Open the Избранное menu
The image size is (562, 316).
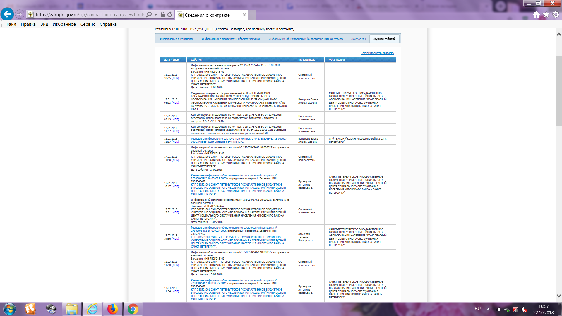coord(64,24)
